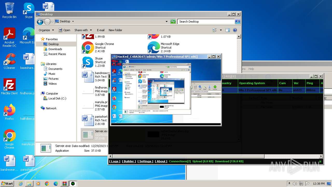The height and width of the screenshot is (187, 332).
Task: Select Favorites in the navigation pane
Action: (x=52, y=39)
